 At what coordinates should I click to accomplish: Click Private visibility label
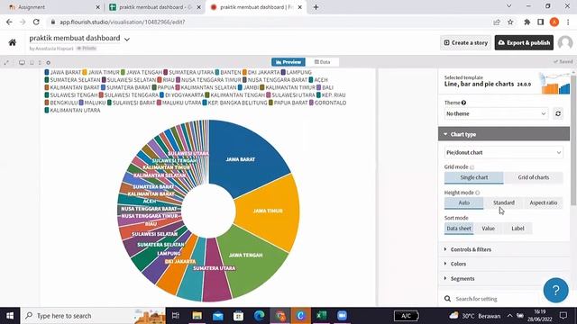tap(87, 48)
